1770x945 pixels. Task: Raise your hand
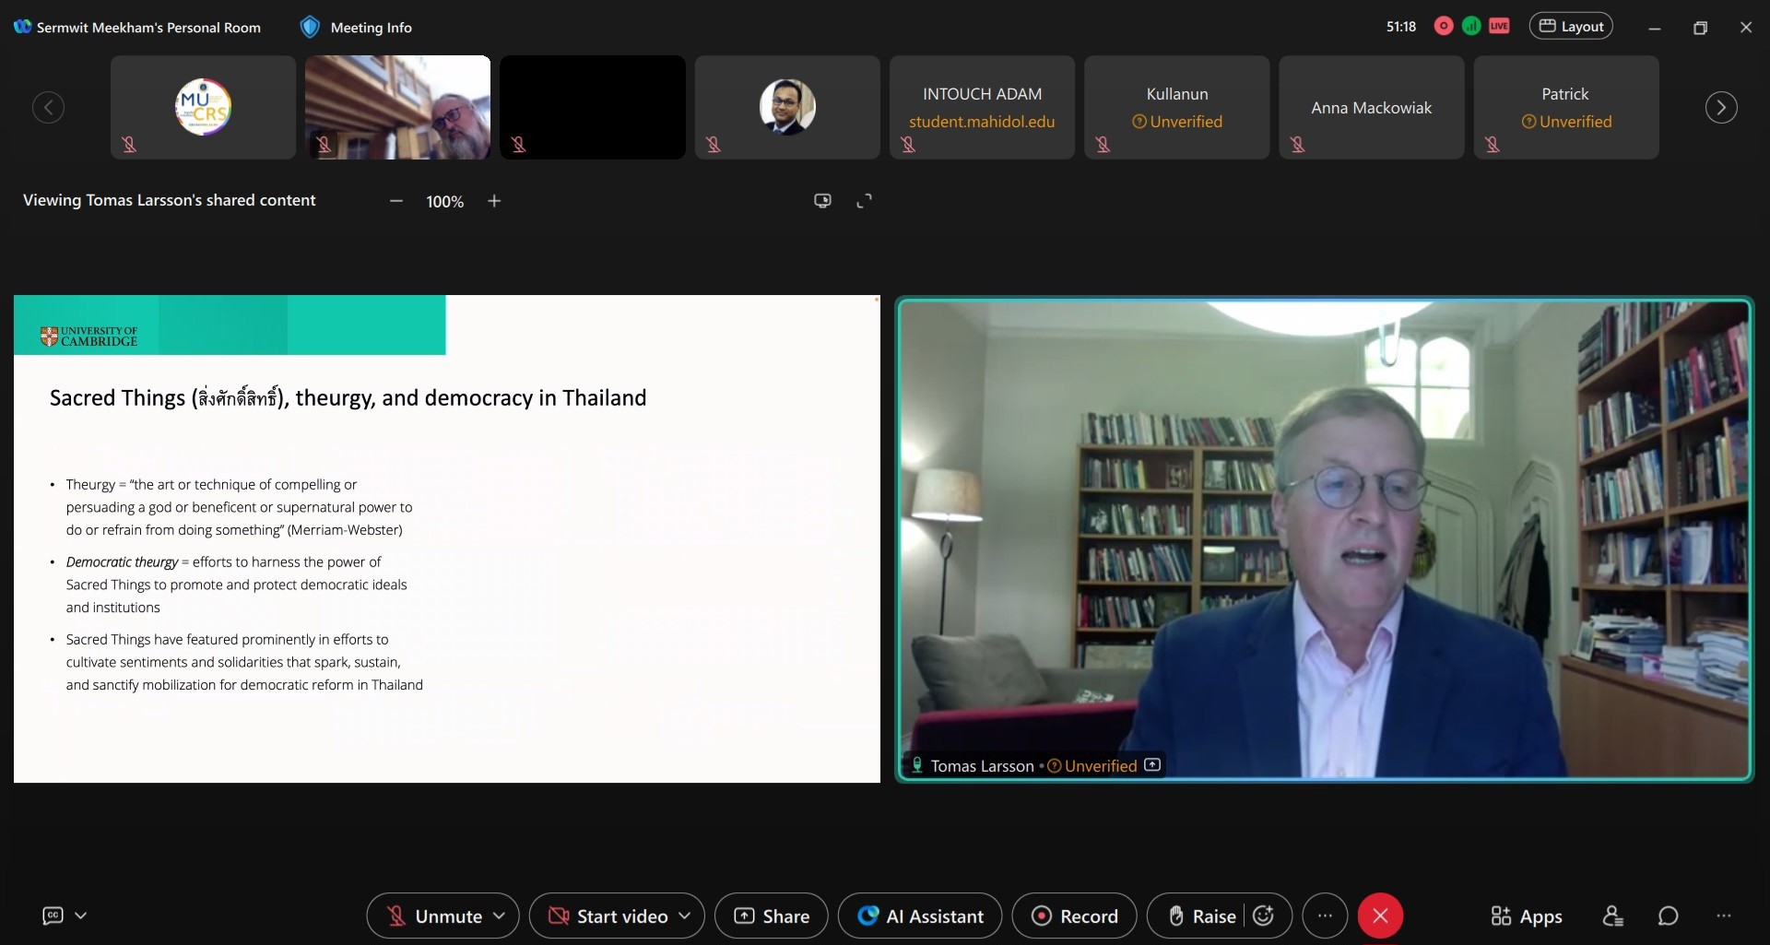point(1202,915)
